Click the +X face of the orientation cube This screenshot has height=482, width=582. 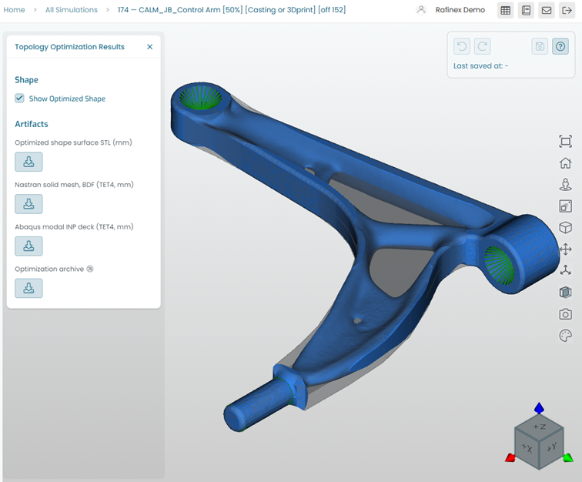click(x=527, y=448)
